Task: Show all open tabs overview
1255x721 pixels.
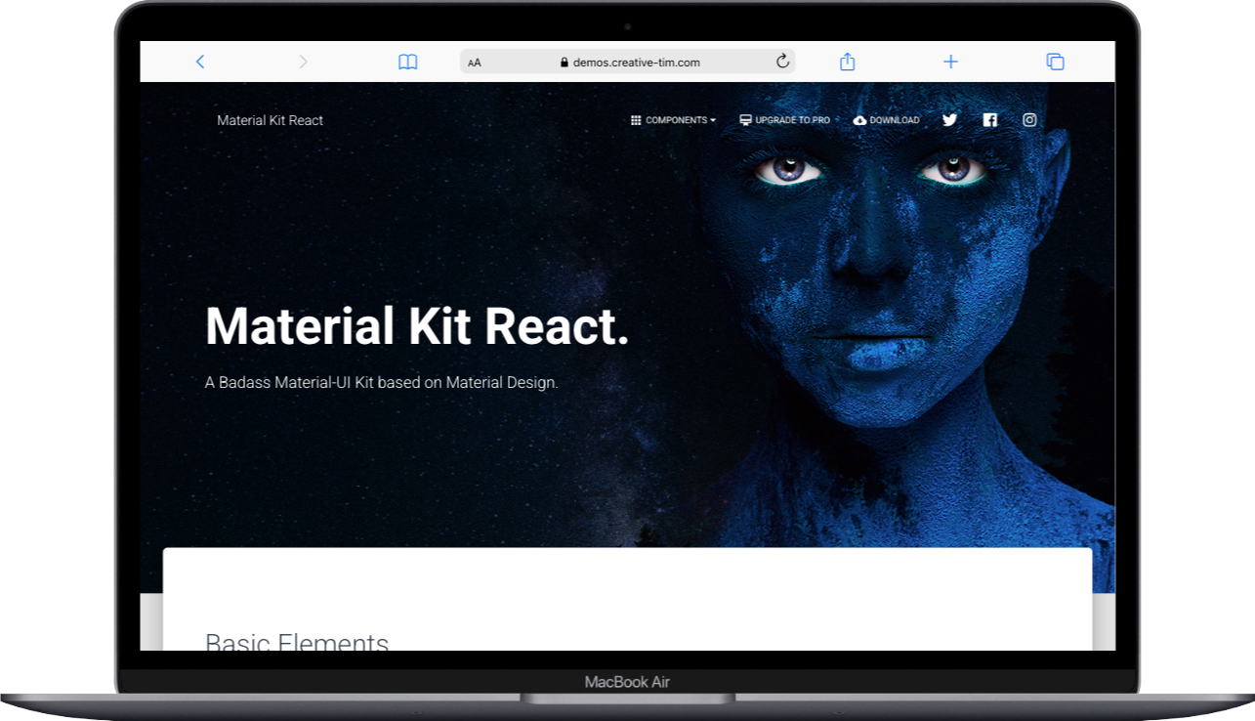Action: coord(1055,61)
